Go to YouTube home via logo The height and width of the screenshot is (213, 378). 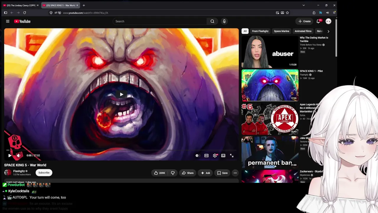coord(22,21)
